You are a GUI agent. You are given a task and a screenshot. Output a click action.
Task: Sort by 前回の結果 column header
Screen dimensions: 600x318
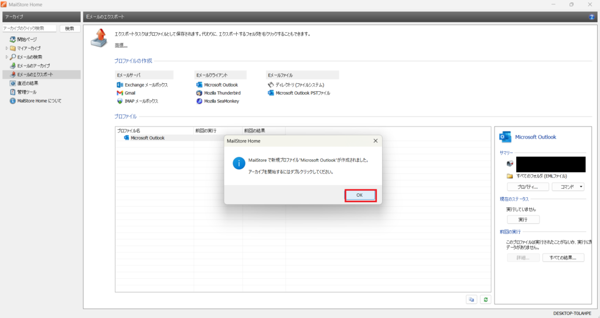pyautogui.click(x=264, y=131)
